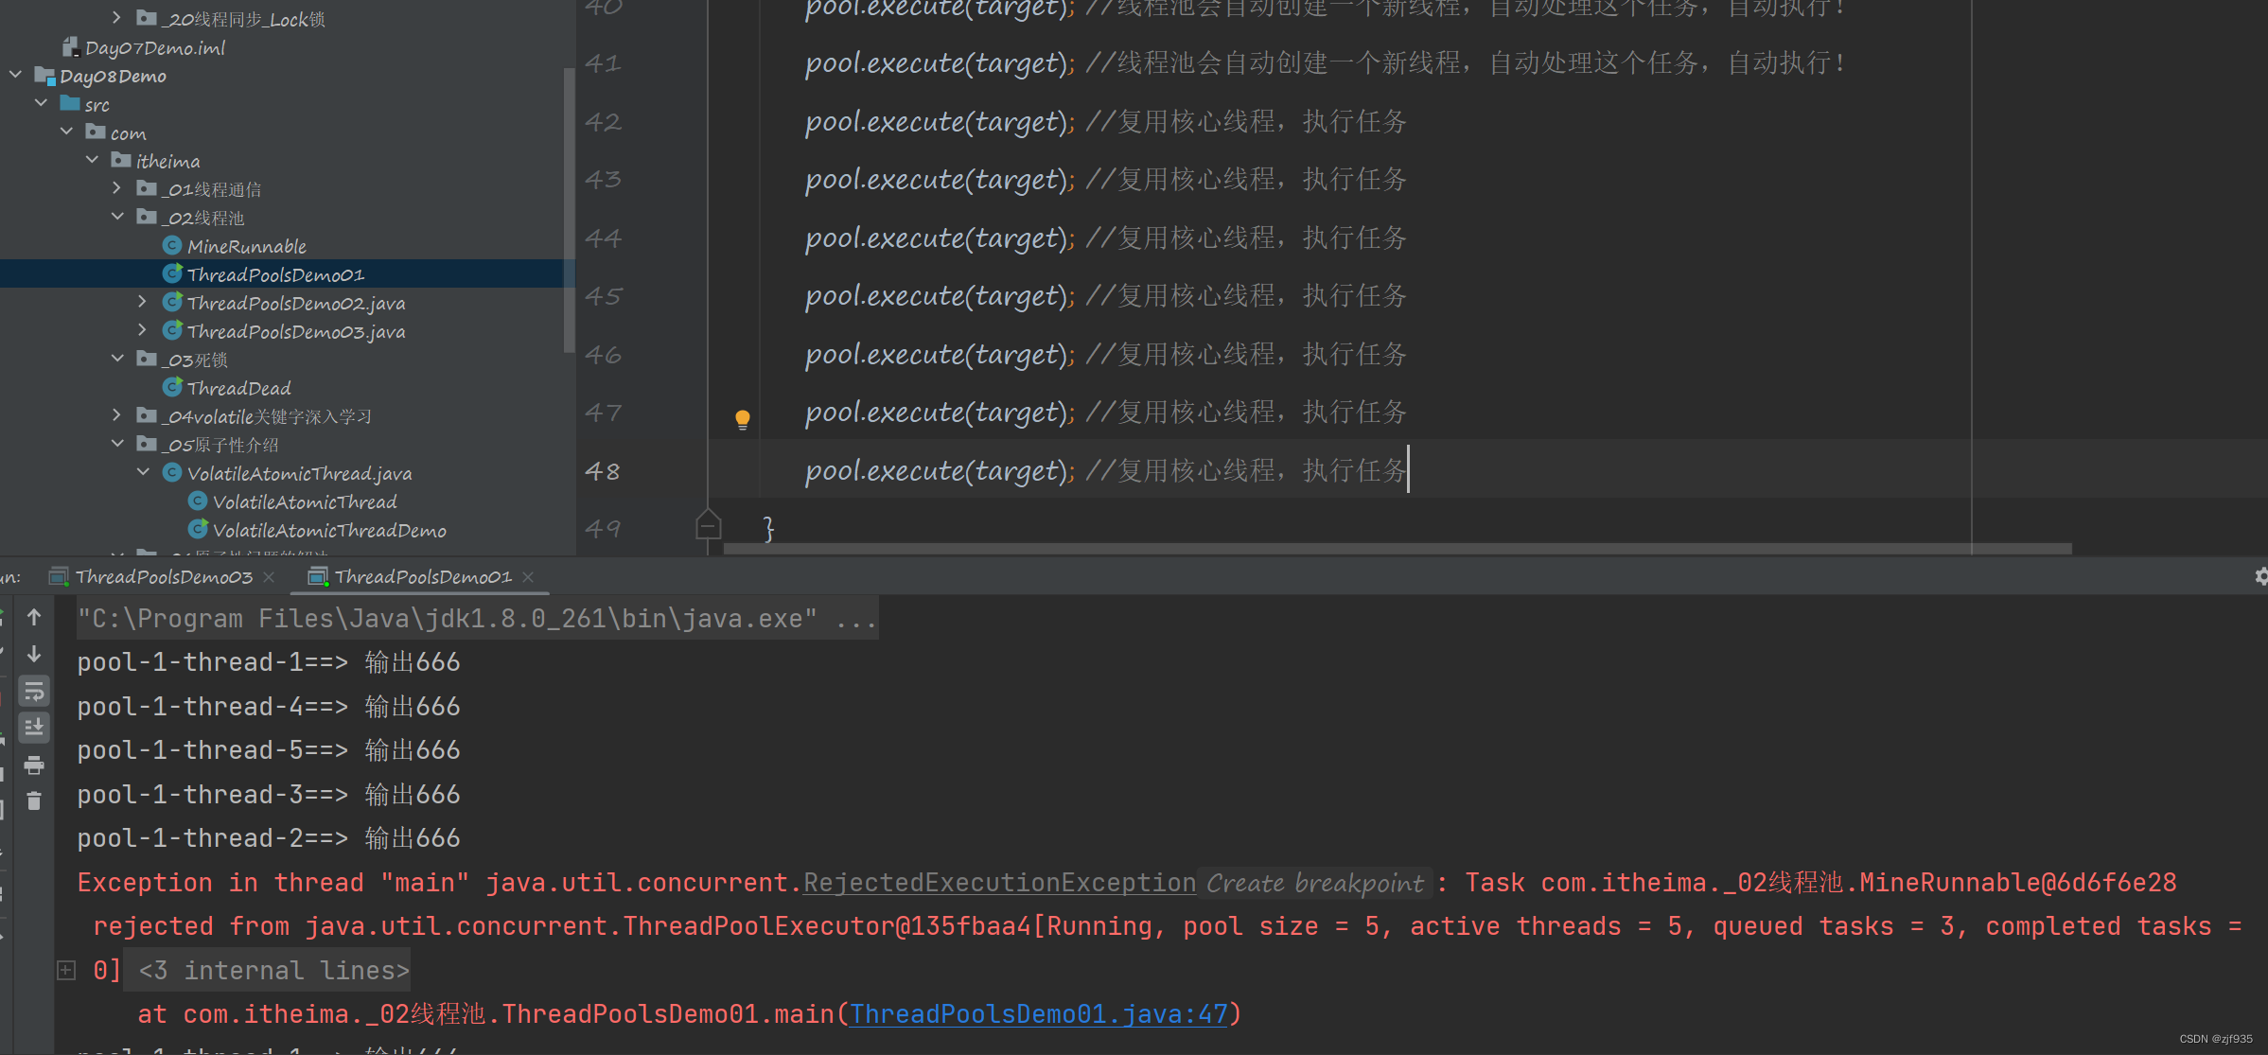The height and width of the screenshot is (1055, 2268).
Task: Click console output line 'pool-1-thread-4==> 输出666'
Action: (269, 706)
